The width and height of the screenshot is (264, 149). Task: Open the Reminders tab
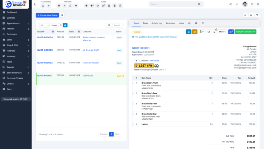(x=170, y=23)
